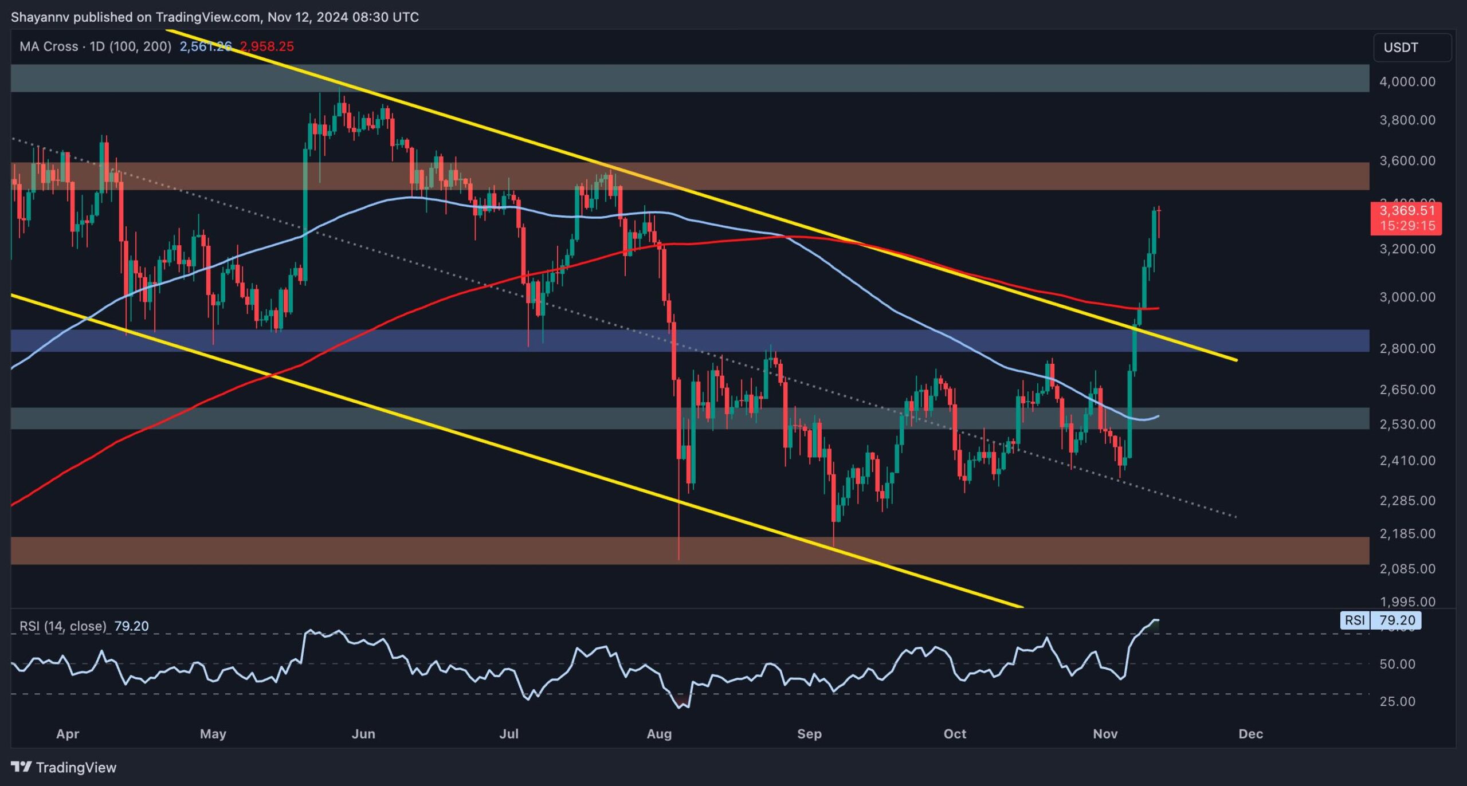Click the 4,000.00 price axis label
This screenshot has height=786, width=1467.
point(1407,81)
